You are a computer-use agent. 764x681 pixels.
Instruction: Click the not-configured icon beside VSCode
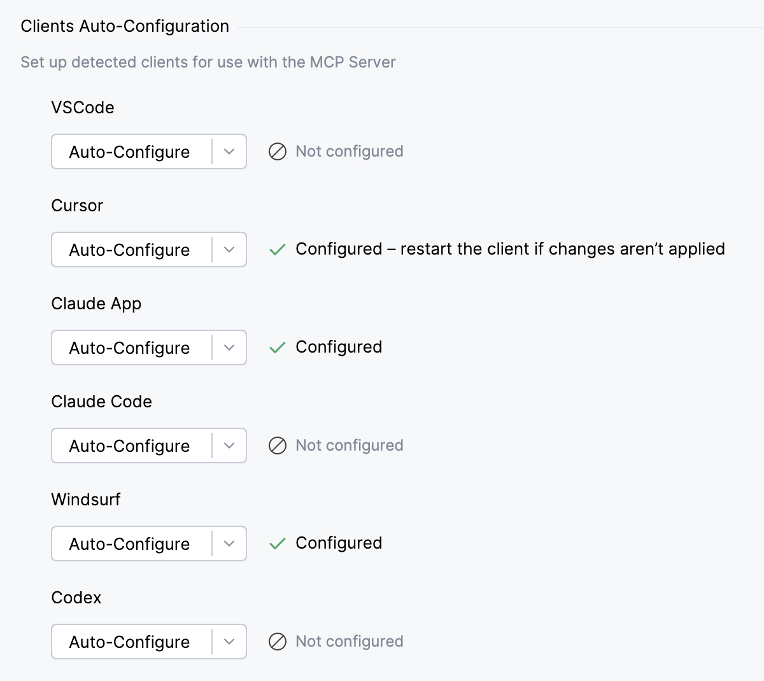[x=278, y=151]
